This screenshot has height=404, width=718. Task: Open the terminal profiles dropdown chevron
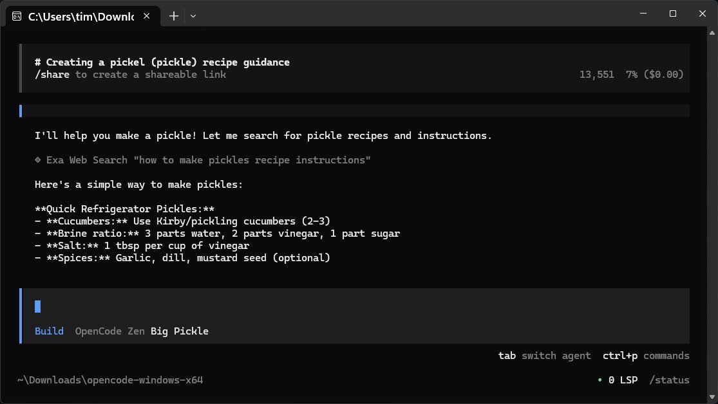pos(193,16)
